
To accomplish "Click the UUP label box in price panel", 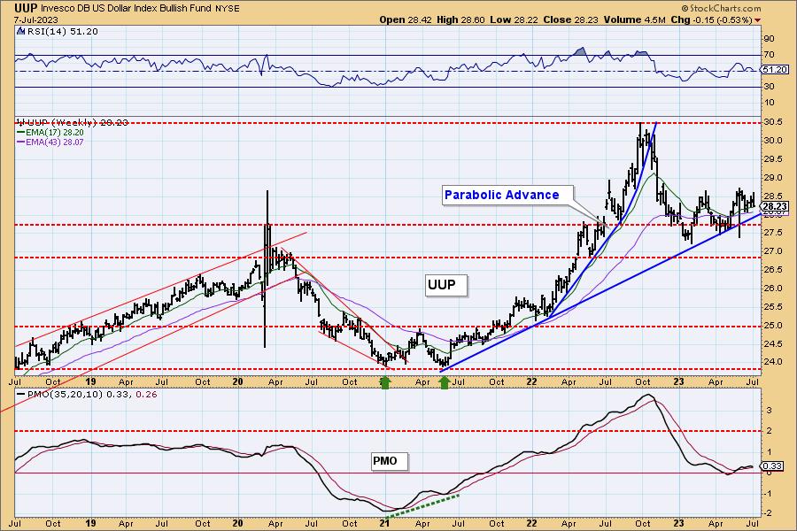I will (445, 285).
